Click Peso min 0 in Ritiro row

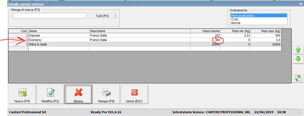click(236, 44)
